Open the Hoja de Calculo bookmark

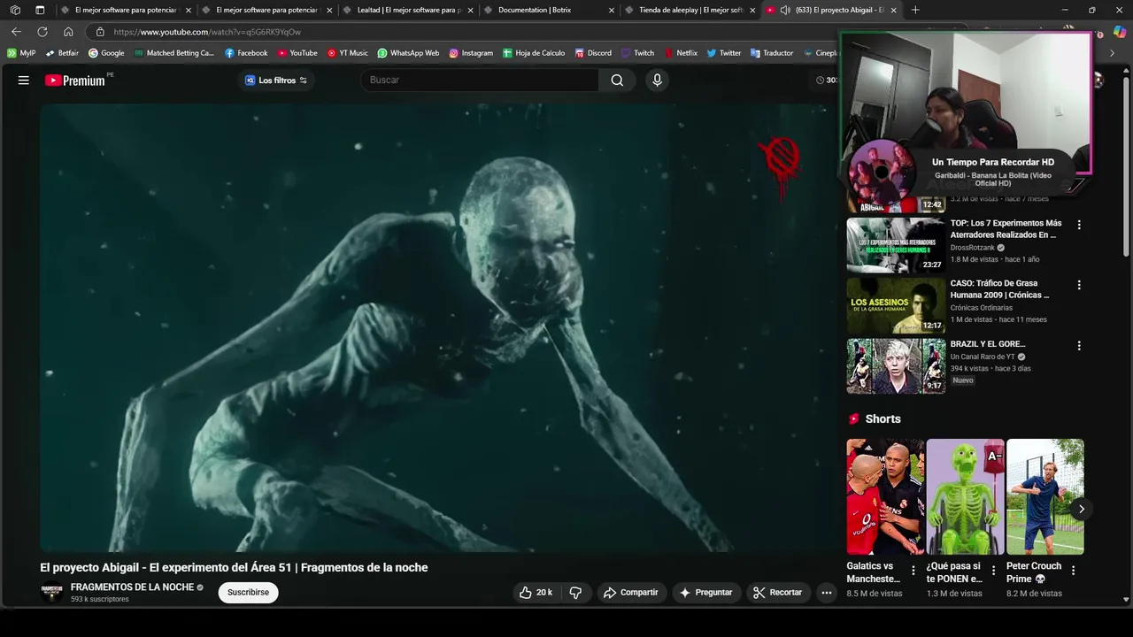coord(534,53)
